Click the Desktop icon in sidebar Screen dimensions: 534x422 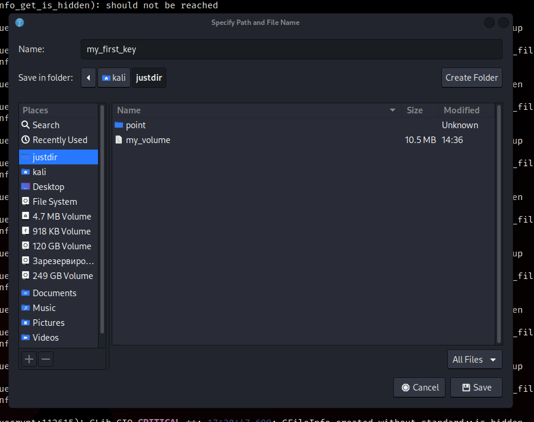26,186
